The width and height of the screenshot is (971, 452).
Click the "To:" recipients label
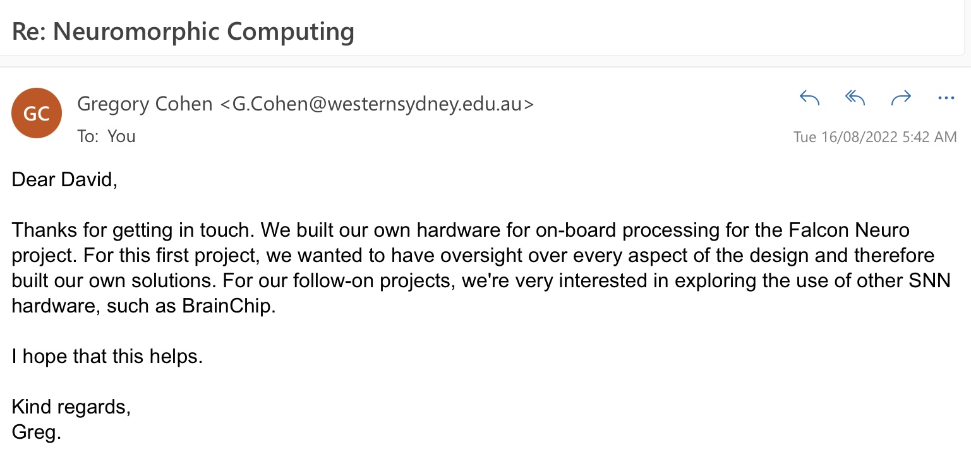87,136
